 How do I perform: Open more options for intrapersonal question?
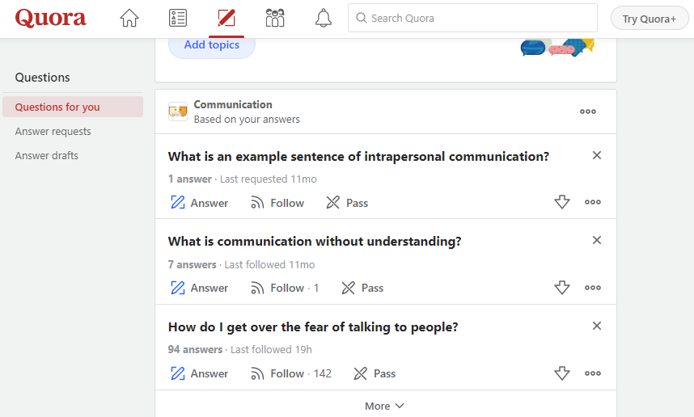pos(593,202)
